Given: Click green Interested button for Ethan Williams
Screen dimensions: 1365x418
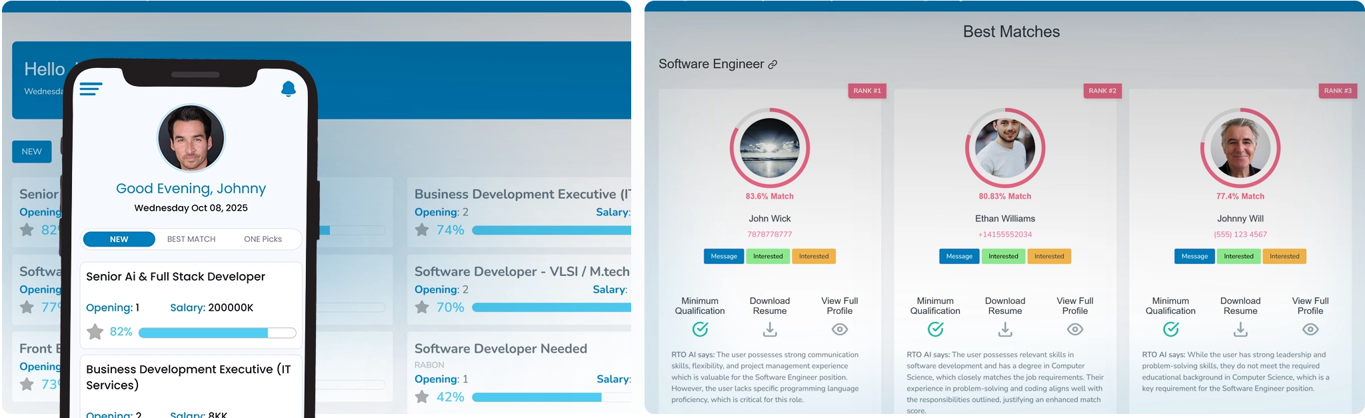Looking at the screenshot, I should click(1003, 257).
